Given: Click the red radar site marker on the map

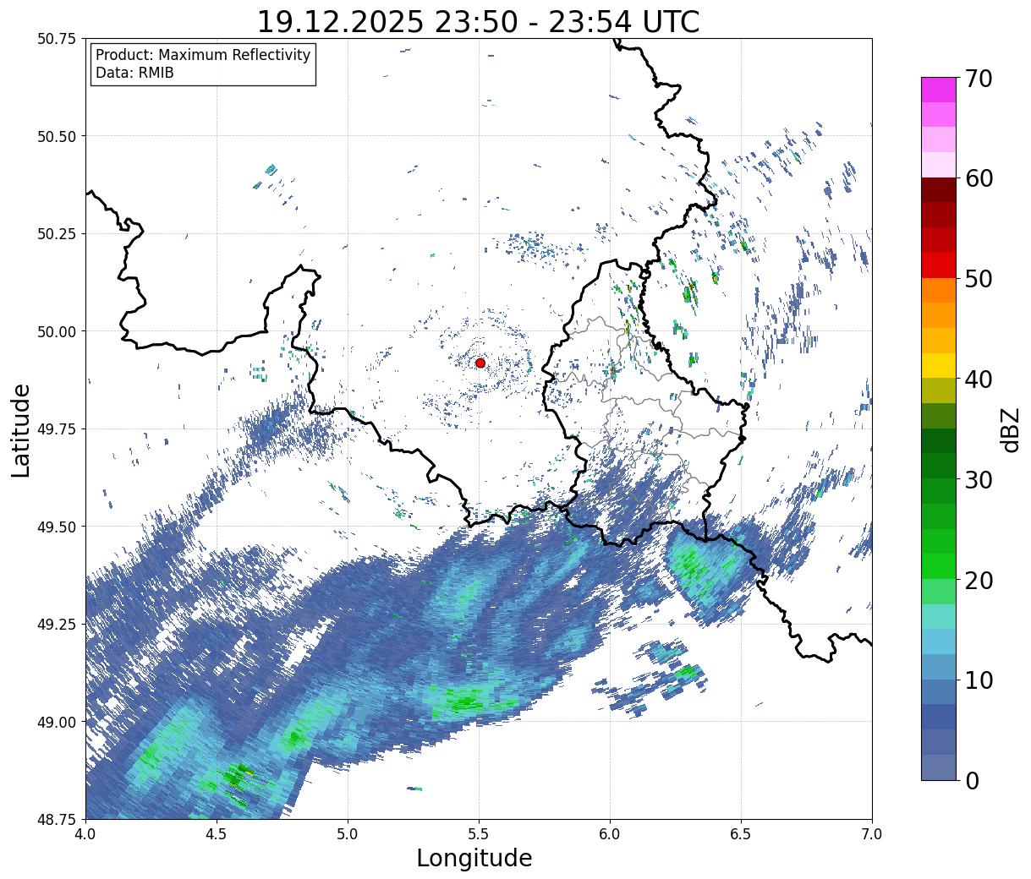Looking at the screenshot, I should 480,363.
